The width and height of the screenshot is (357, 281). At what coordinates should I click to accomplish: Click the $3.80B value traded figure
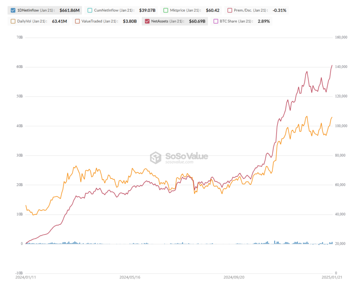pyautogui.click(x=130, y=21)
